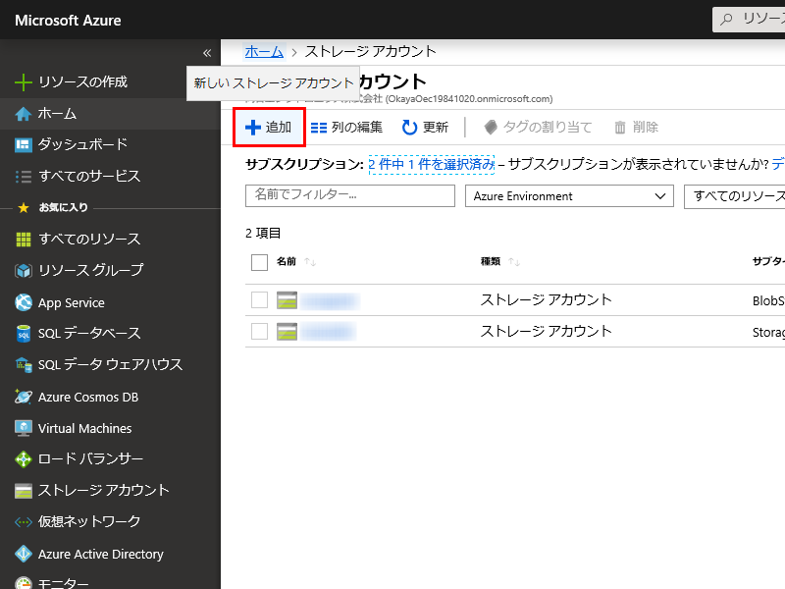Open ストレージ アカウント sidebar label
The height and width of the screenshot is (589, 785).
(x=104, y=491)
